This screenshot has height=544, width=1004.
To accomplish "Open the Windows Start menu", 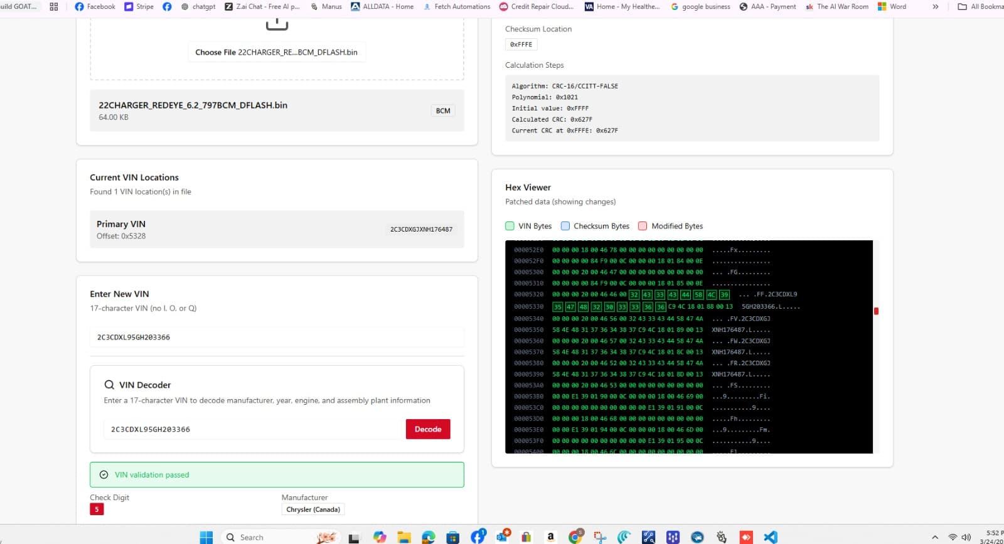I will [206, 537].
